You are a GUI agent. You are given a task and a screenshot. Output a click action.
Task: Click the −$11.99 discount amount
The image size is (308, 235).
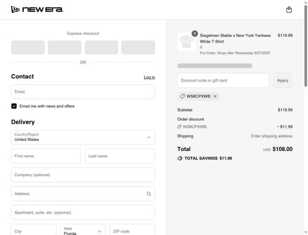pyautogui.click(x=284, y=127)
